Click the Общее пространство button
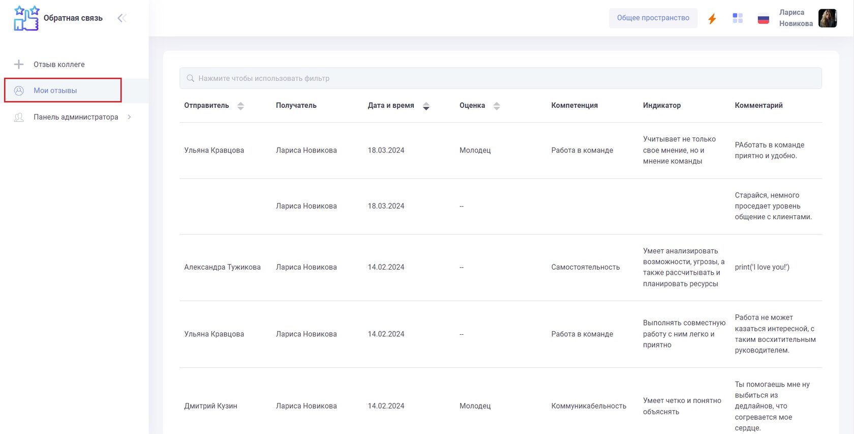 tap(653, 18)
